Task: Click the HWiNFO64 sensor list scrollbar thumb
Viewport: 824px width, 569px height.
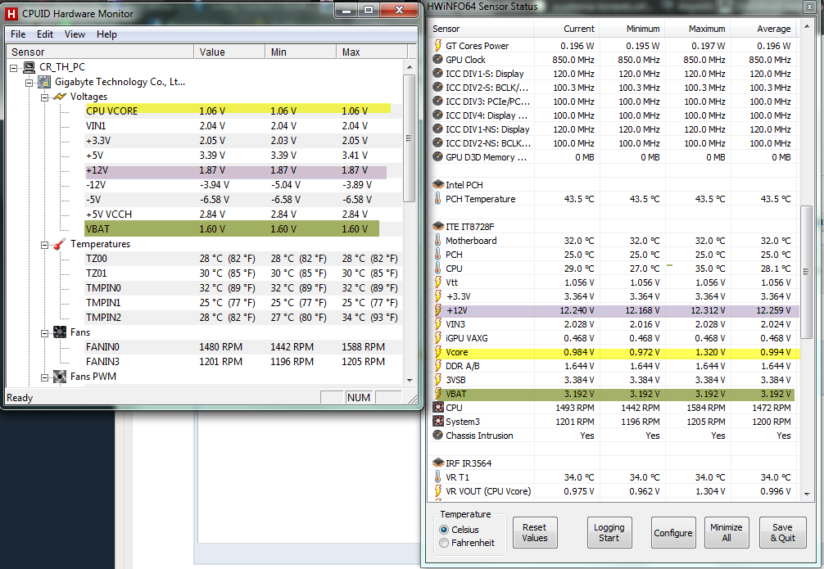Action: [806, 272]
